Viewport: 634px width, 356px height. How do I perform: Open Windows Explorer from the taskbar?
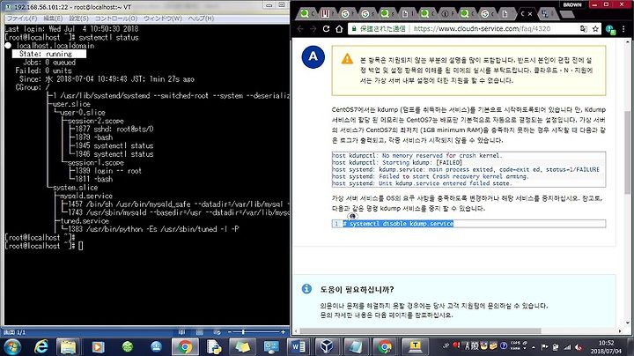pyautogui.click(x=69, y=346)
